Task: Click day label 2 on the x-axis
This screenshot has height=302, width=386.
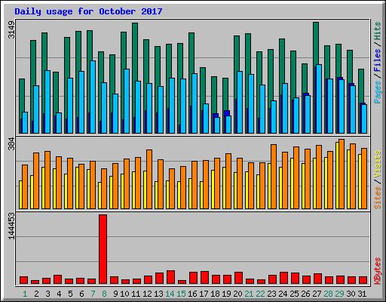Action: tap(36, 294)
